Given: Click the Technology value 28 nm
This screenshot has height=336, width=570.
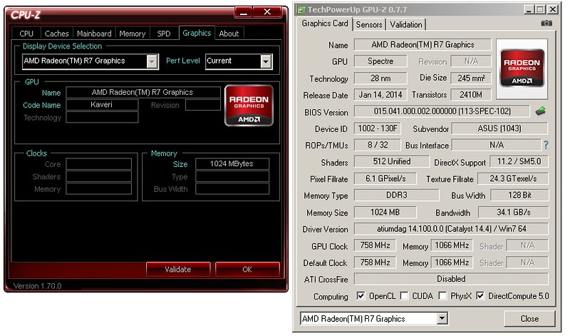Looking at the screenshot, I should (x=380, y=78).
